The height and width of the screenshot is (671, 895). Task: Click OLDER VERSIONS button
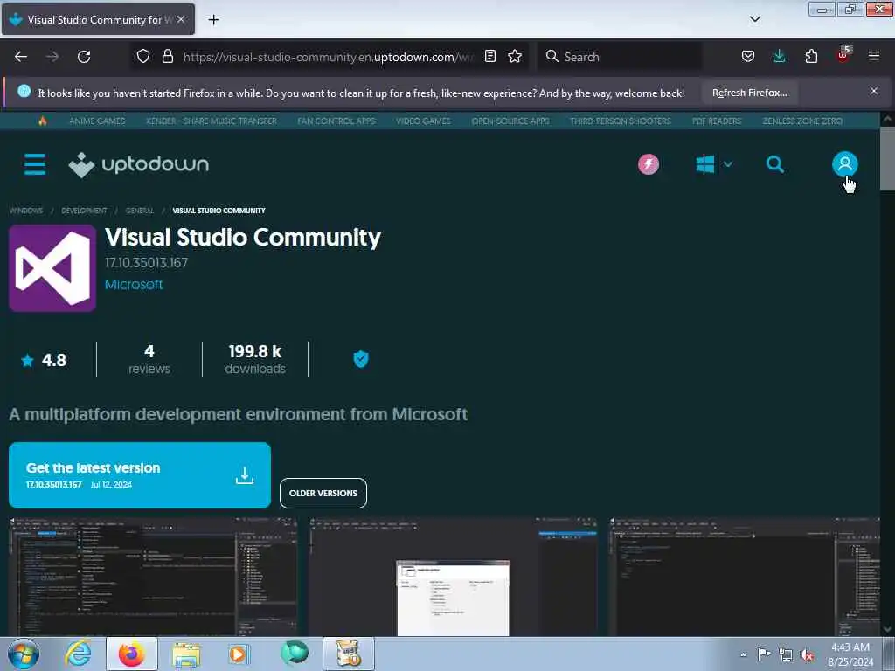pos(323,493)
